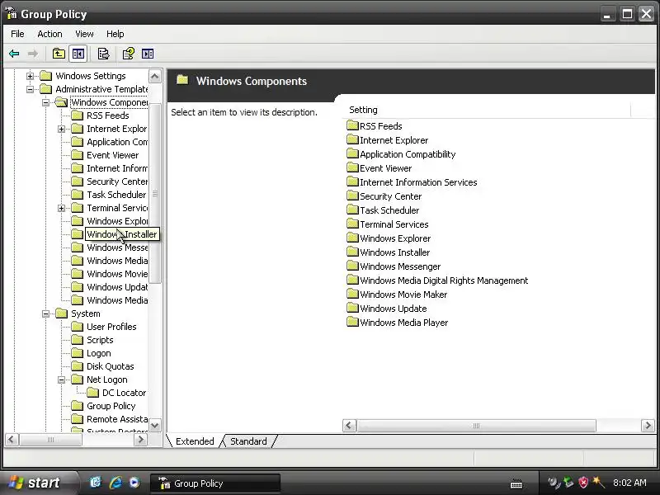Click Group Policy taskbar button
This screenshot has height=495, width=660.
(x=214, y=483)
